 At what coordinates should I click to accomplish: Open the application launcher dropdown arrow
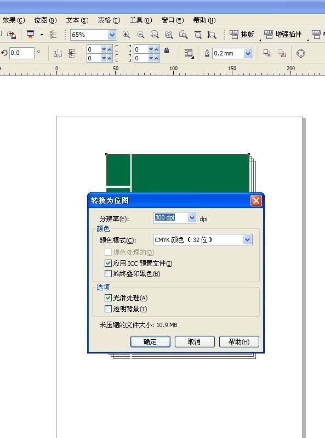[42, 35]
